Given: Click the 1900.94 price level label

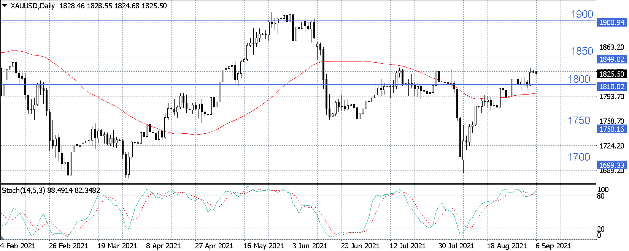Looking at the screenshot, I should click(x=612, y=22).
